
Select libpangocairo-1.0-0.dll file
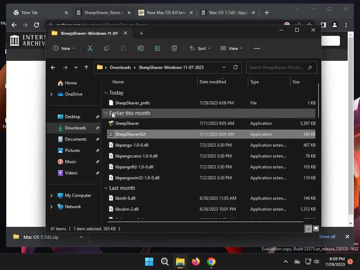pos(211,156)
